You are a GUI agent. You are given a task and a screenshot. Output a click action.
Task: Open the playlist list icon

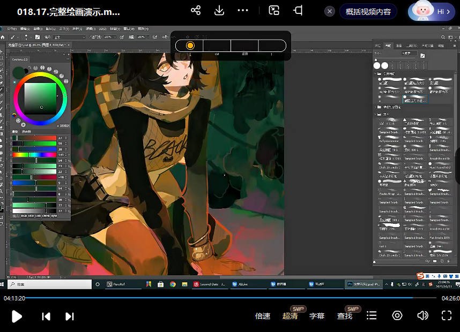371,315
